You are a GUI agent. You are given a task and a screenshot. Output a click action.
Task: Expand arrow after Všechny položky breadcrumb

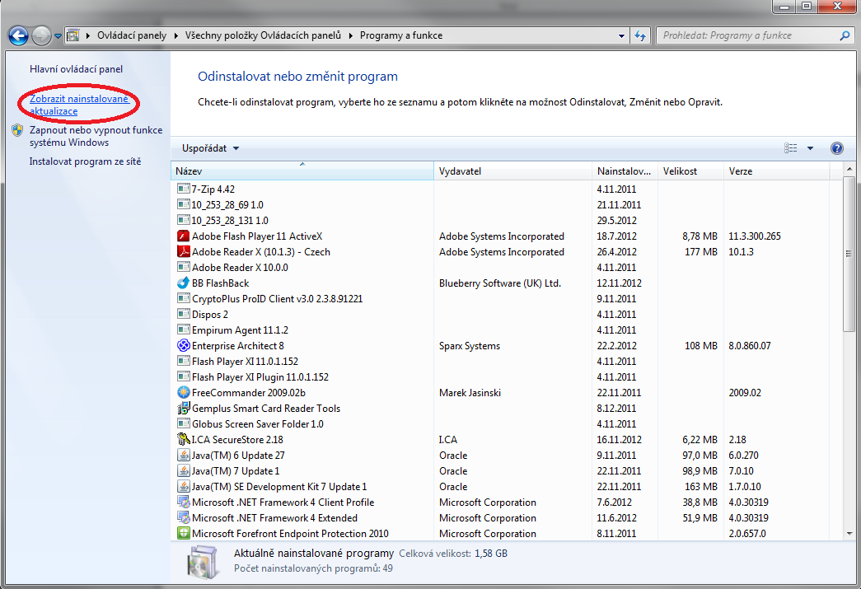pos(350,35)
